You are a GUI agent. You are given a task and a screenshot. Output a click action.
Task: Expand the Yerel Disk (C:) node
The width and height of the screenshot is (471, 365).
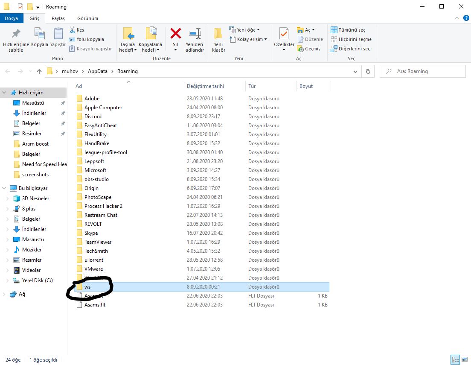[8, 280]
